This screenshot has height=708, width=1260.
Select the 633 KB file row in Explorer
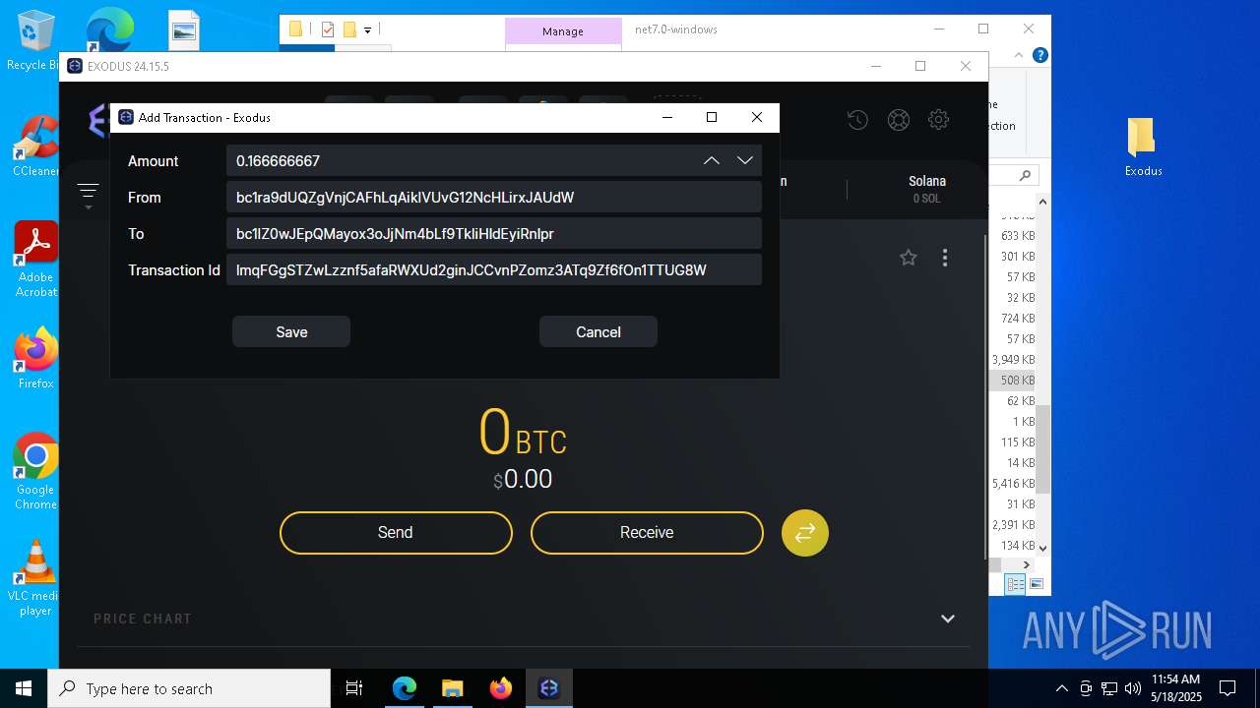click(1013, 235)
